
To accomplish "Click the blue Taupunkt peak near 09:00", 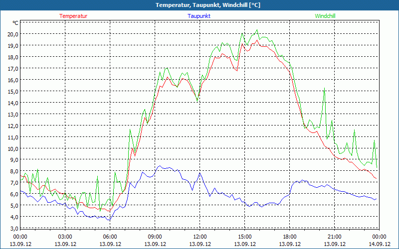I will [160, 166].
